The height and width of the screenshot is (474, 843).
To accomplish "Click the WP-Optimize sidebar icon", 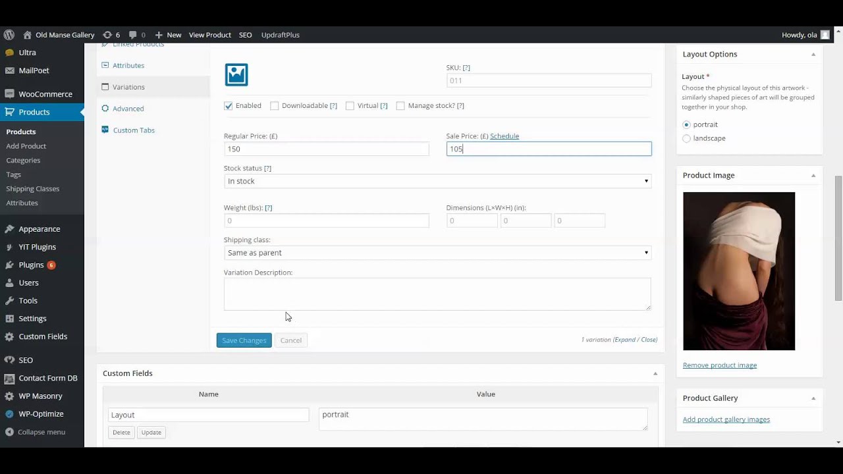I will tap(9, 414).
